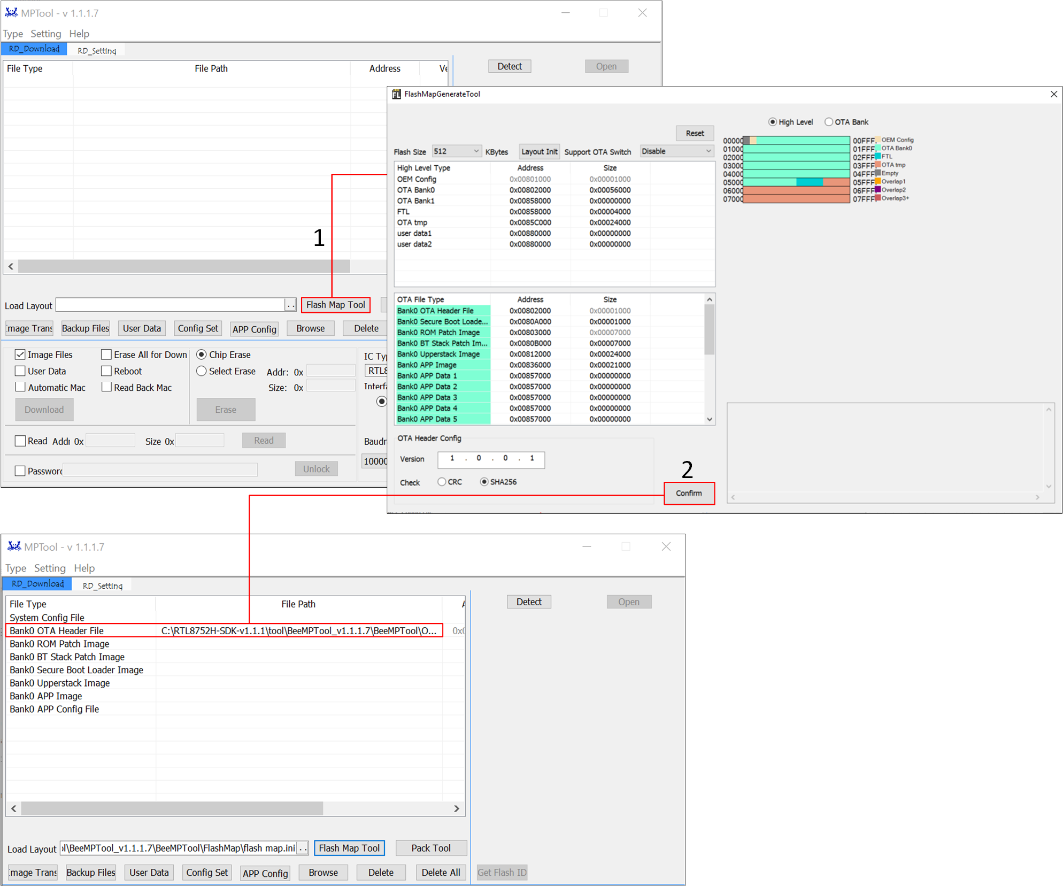This screenshot has width=1063, height=886.
Task: Click erase Addr input field
Action: point(330,371)
